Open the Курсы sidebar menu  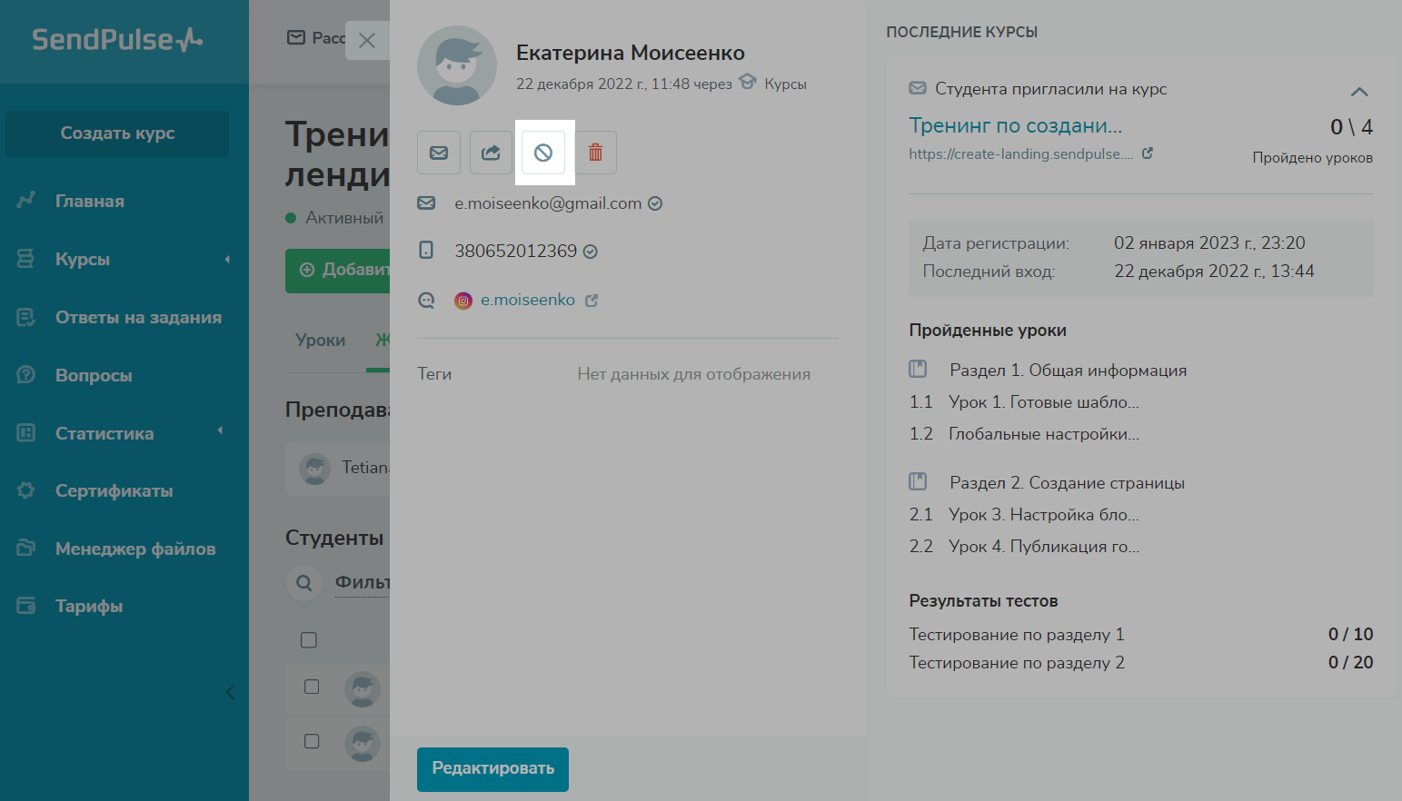click(83, 259)
